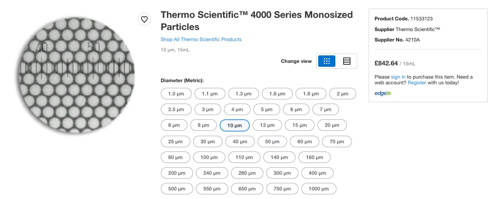Switch to grid view icon

(327, 61)
